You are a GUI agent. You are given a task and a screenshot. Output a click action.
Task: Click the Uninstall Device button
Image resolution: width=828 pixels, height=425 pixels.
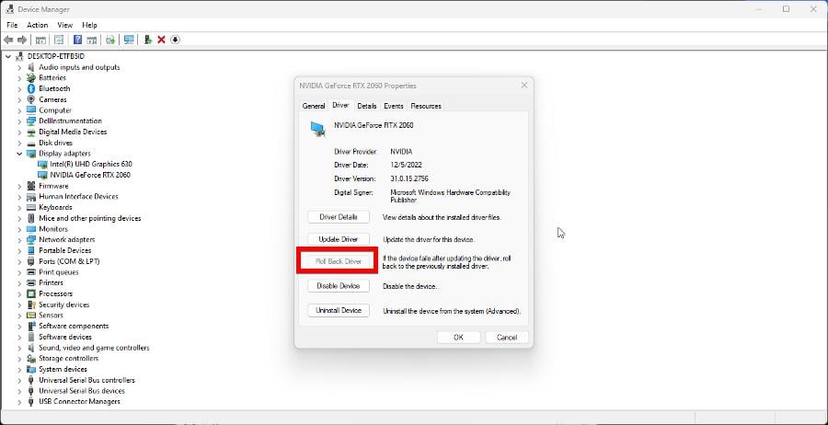(339, 310)
